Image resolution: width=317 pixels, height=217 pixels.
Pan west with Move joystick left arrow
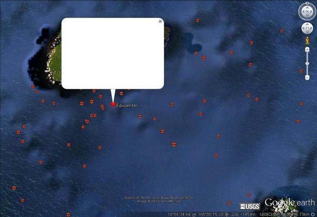click(x=303, y=28)
